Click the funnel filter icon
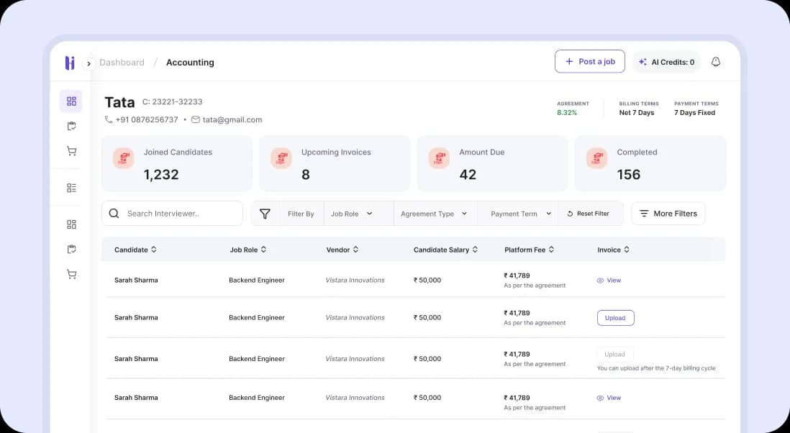 (x=265, y=214)
